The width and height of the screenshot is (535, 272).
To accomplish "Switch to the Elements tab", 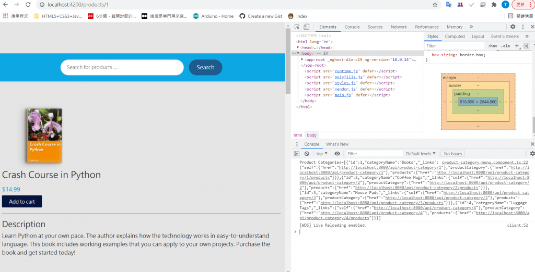I will [328, 27].
